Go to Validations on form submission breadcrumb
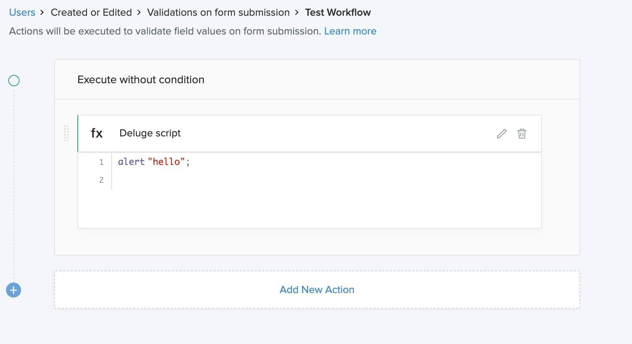This screenshot has width=632, height=344. (218, 13)
